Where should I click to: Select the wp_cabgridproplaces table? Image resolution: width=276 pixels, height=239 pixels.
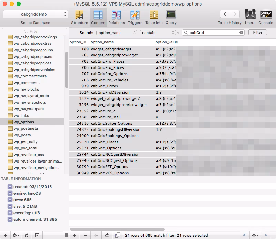(x=32, y=56)
